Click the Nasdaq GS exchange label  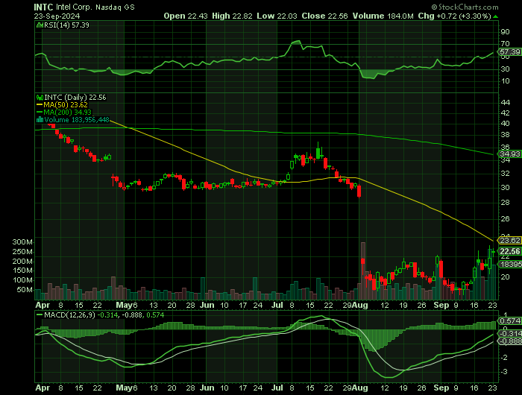pos(115,7)
